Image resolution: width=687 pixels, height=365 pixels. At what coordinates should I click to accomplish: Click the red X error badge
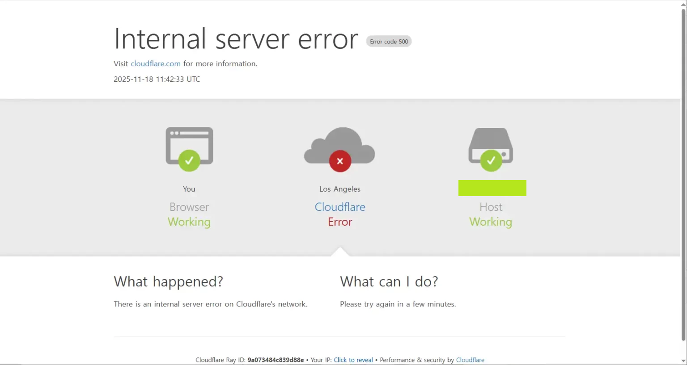340,161
